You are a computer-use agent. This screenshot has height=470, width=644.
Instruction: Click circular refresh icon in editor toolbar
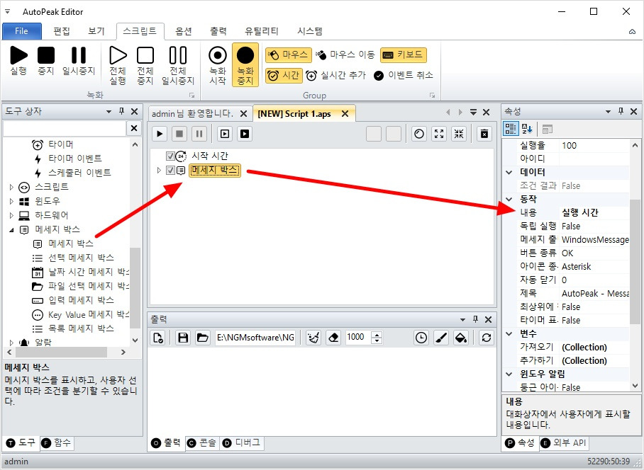[419, 134]
